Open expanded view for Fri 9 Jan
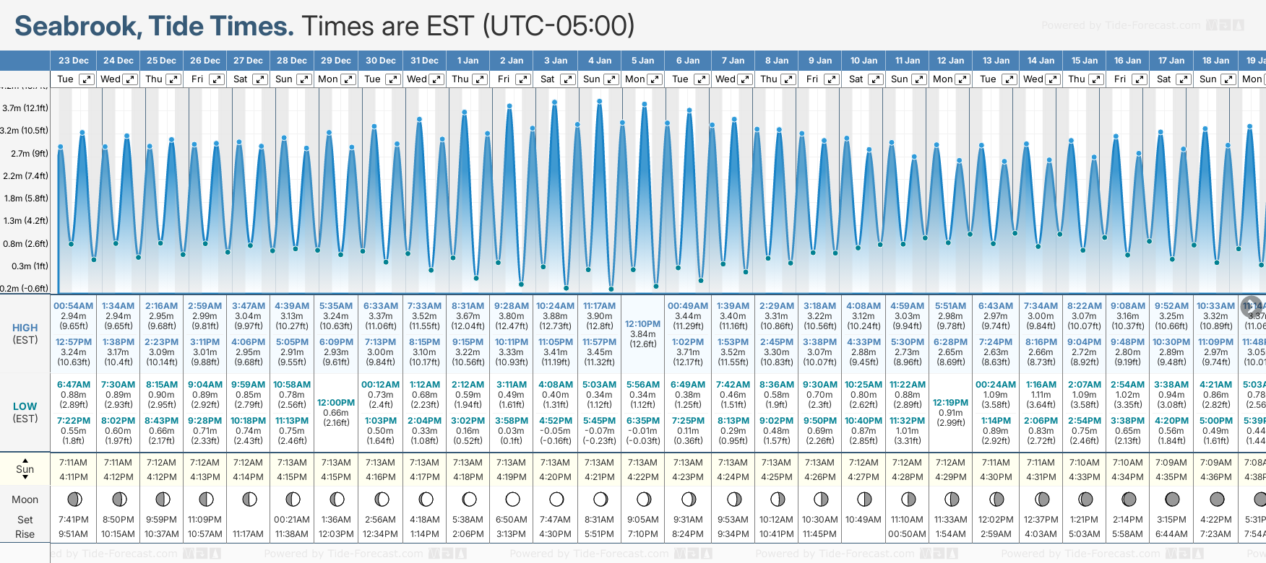 click(832, 79)
